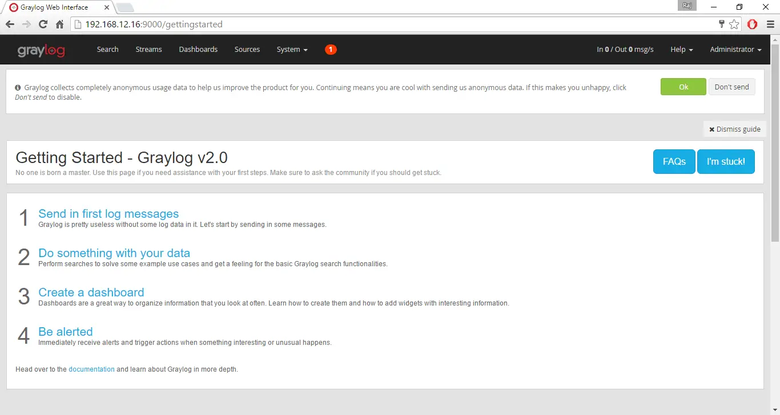
Task: Click the Raj profile button
Action: point(687,6)
